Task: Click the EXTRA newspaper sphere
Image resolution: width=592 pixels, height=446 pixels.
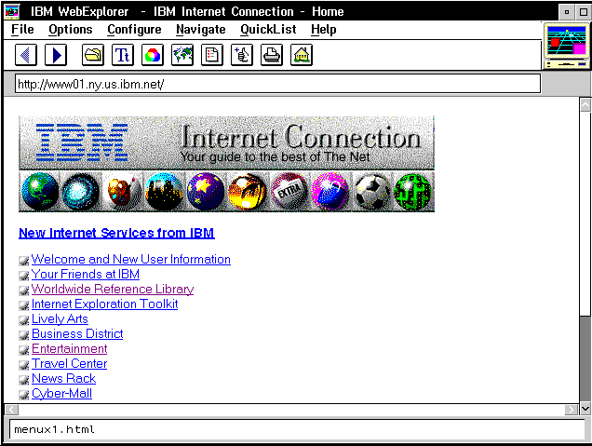Action: pos(289,192)
